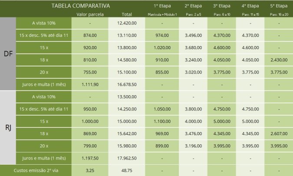
Task: Click the 13.500,00 total cell
Action: click(x=127, y=96)
